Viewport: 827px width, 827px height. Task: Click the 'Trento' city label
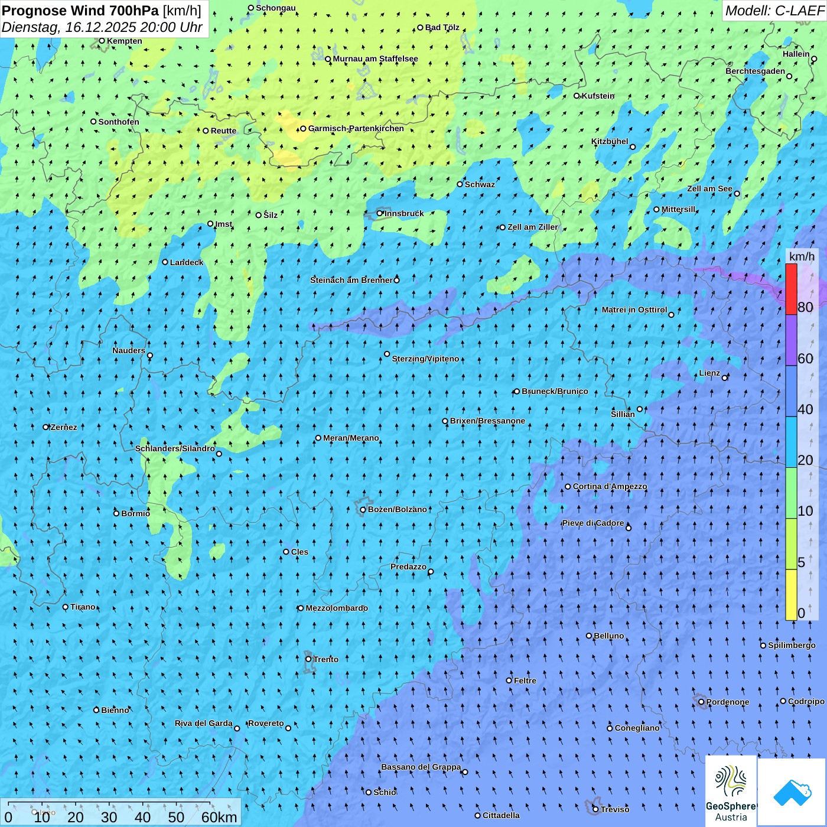[326, 659]
